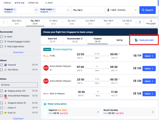
Task: Expand Show More under Recommended filters
Action: 19,52
